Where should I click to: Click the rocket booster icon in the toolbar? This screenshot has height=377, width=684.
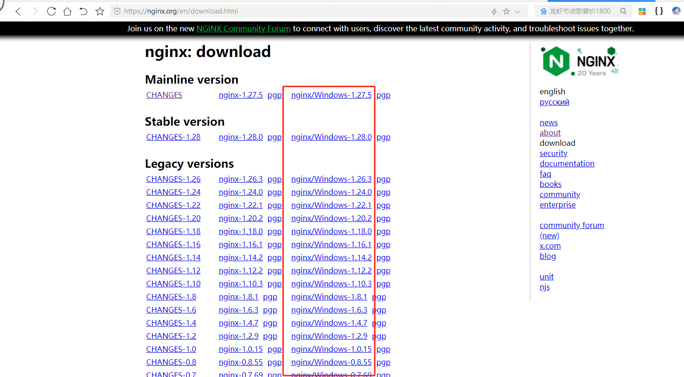(x=677, y=11)
